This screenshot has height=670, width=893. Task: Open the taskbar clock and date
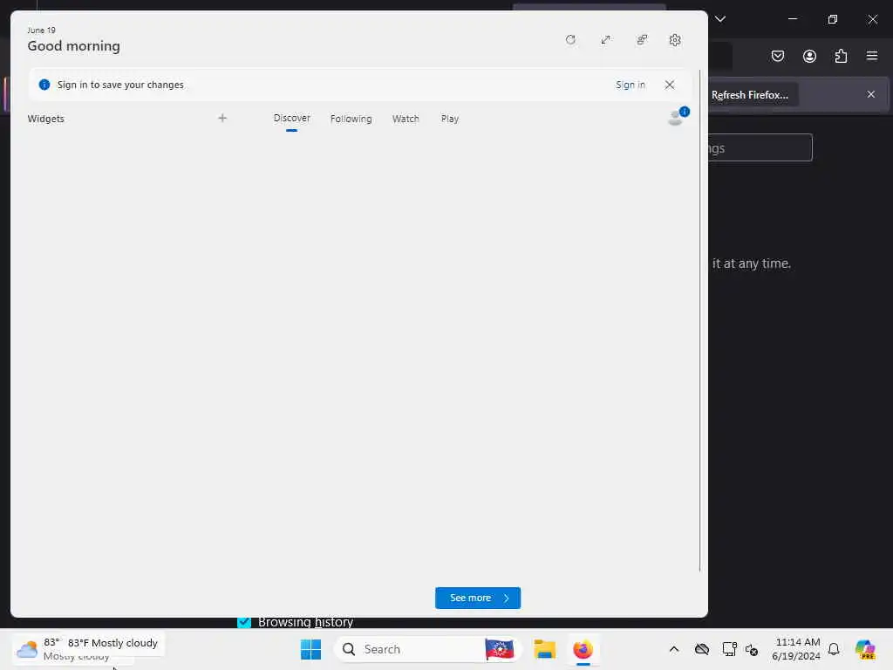click(x=796, y=649)
